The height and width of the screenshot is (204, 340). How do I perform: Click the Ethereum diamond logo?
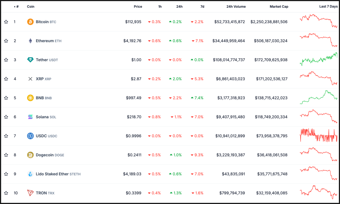pyautogui.click(x=30, y=41)
